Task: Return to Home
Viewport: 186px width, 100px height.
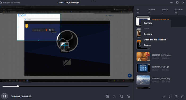Action: (10, 3)
